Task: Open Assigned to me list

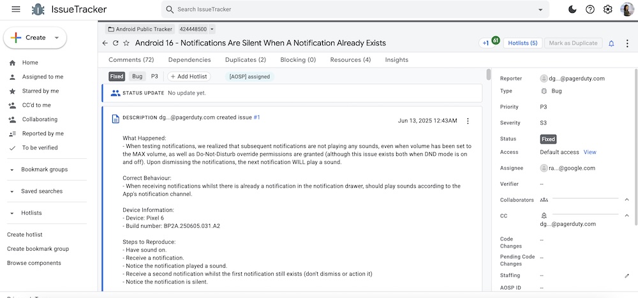Action: 43,77
